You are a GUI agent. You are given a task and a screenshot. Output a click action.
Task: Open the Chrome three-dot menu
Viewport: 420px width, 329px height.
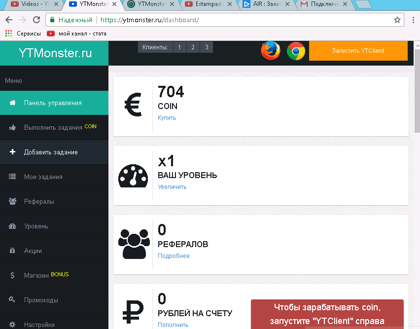[x=413, y=20]
